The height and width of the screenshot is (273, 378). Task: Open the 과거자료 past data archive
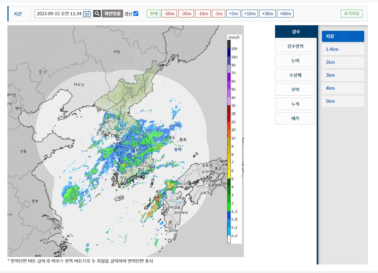[x=351, y=13]
